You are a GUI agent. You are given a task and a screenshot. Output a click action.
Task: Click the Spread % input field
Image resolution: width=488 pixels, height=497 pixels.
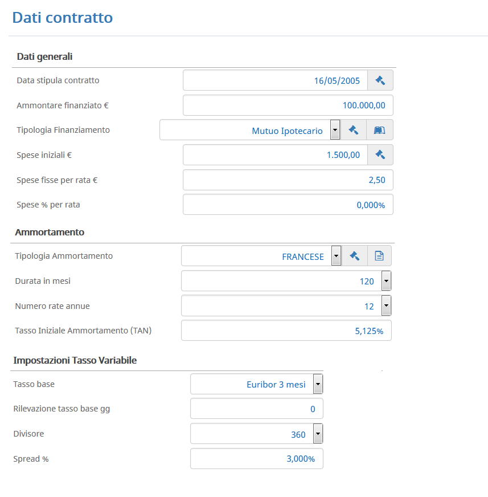tap(256, 458)
